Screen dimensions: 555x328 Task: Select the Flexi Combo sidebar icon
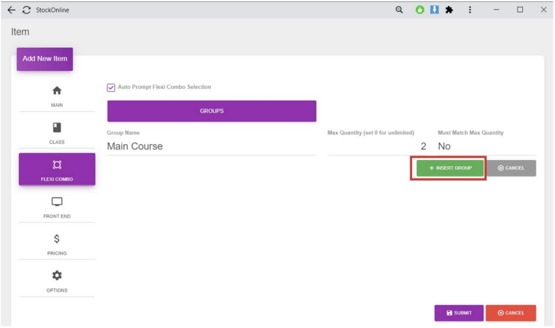click(x=57, y=165)
